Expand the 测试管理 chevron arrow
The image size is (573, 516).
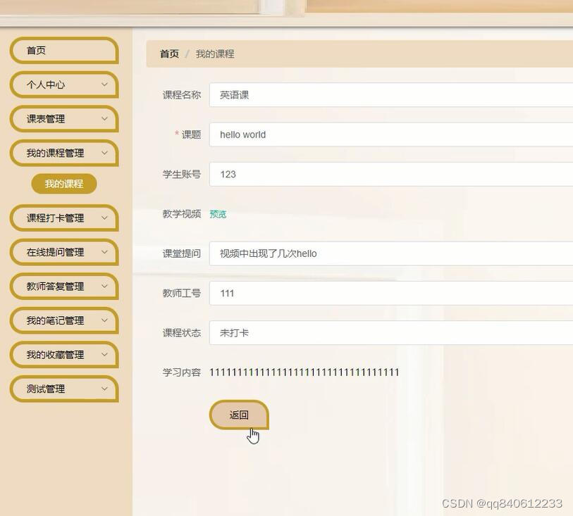104,389
